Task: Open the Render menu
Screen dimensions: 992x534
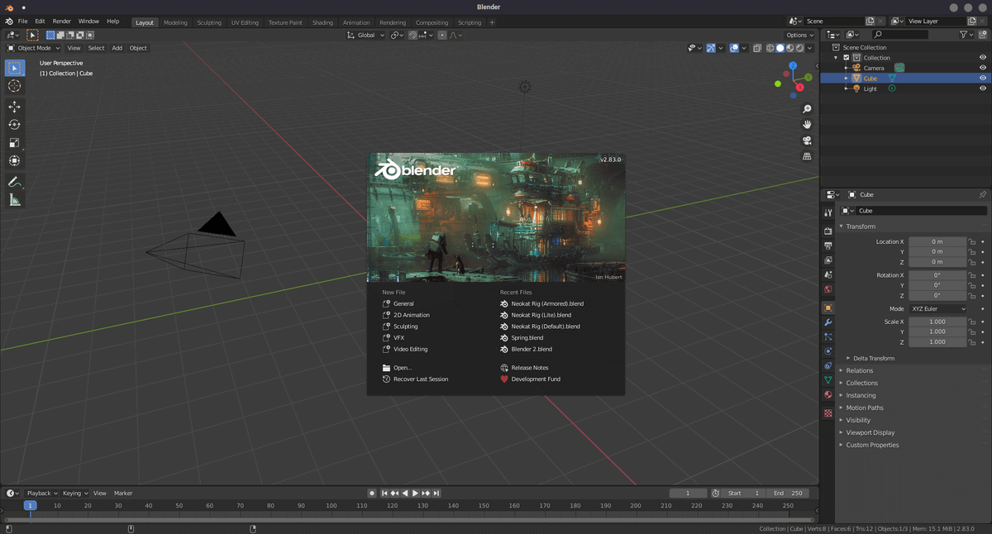Action: click(62, 21)
